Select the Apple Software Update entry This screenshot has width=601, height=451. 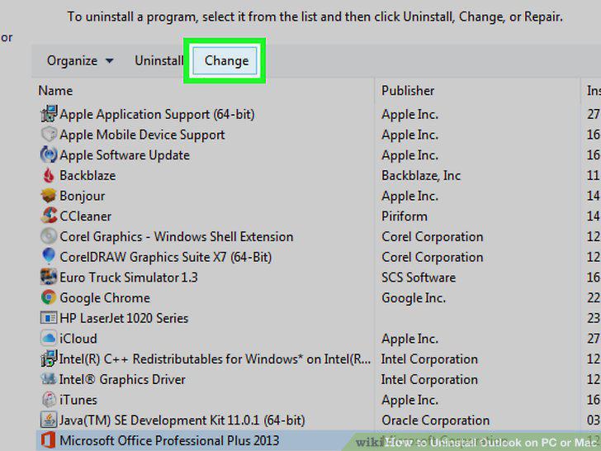125,155
